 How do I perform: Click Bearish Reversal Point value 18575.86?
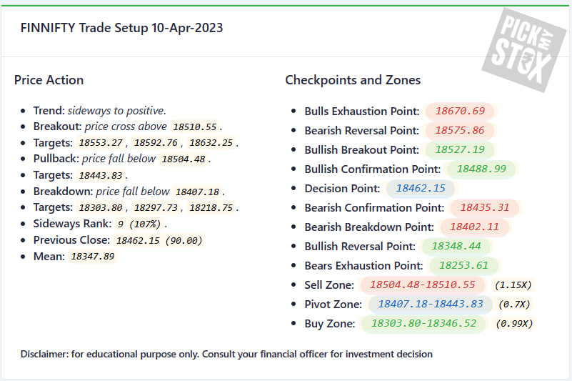(x=460, y=130)
